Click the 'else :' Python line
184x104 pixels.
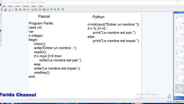pyautogui.click(x=92, y=37)
